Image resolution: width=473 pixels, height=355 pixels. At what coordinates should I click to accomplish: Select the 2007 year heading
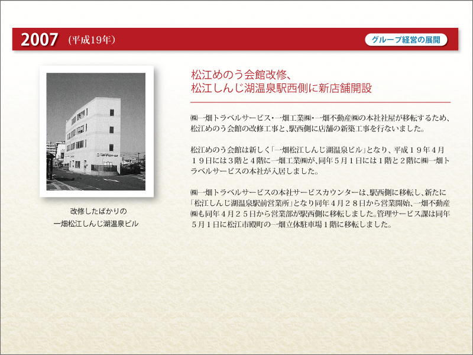pos(39,40)
